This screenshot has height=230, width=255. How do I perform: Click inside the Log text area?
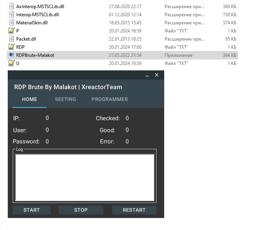[85, 177]
